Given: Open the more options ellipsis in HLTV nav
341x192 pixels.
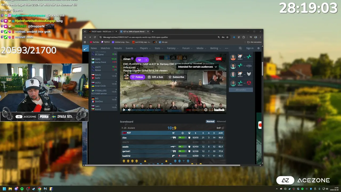Looking at the screenshot, I should [x=226, y=48].
